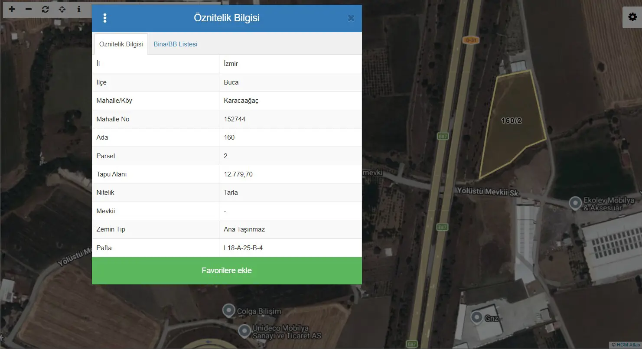Select the info query tool icon
This screenshot has height=349, width=642.
78,9
